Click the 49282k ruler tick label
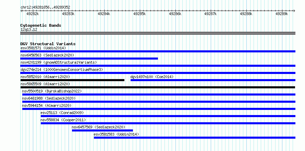Screen dimensions: 305x151 pos(33,14)
